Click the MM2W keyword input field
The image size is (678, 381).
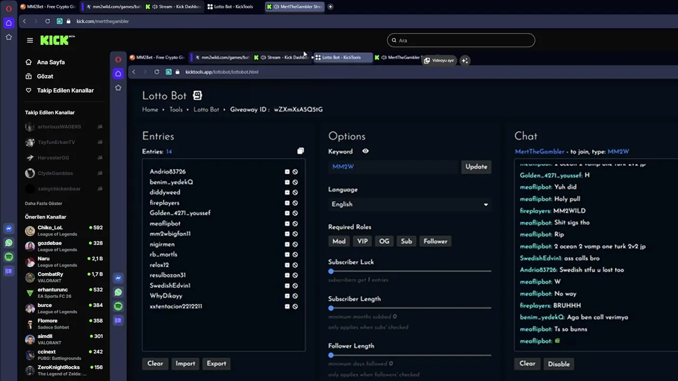coord(393,167)
